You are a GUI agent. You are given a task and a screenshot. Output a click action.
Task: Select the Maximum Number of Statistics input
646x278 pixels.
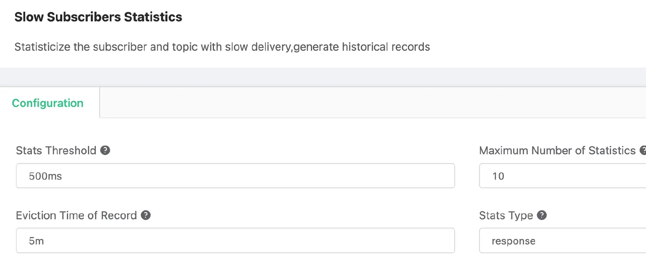(562, 176)
